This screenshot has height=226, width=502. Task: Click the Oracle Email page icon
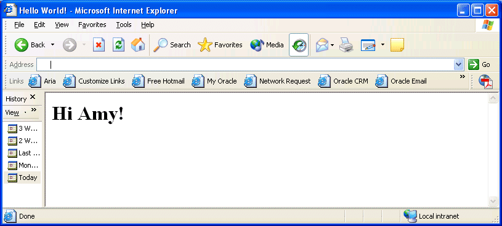pos(381,81)
